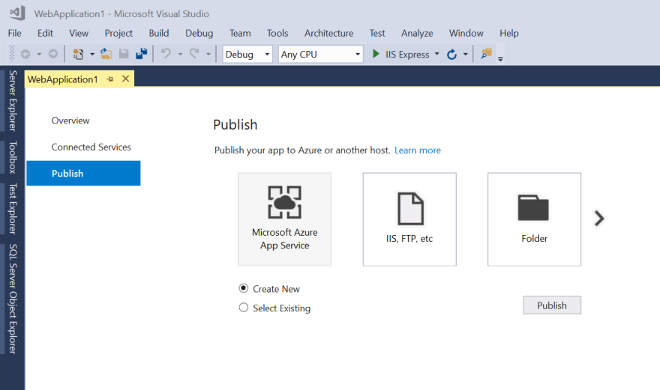
Task: Open the File menu
Action: pos(15,33)
